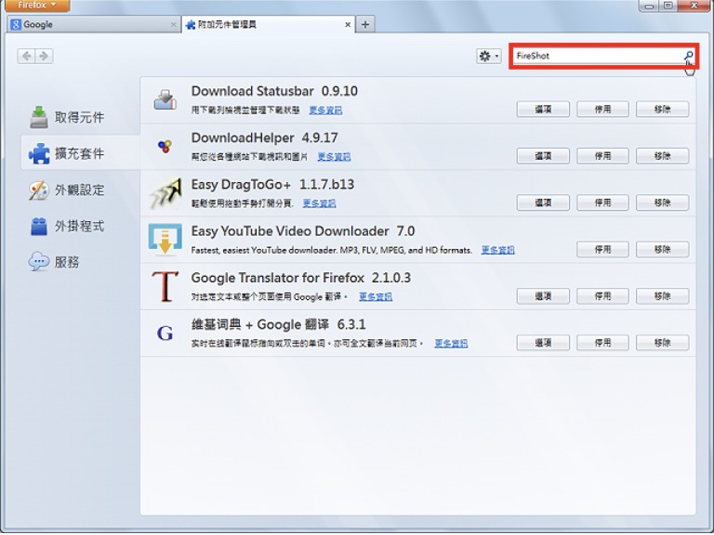This screenshot has height=535, width=714.
Task: Open 選項 for DownloadHelper
Action: coord(543,156)
